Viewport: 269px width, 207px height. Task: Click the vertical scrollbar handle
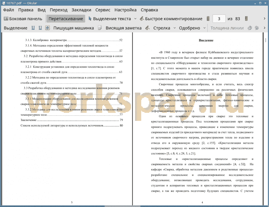tap(266, 40)
